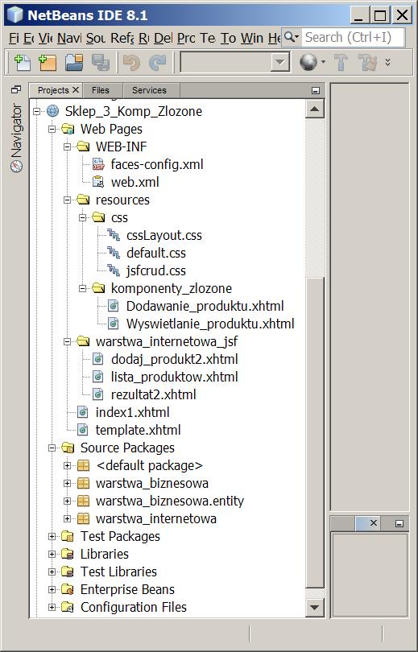Open the Navigator side panel
Screen dimensions: 418x652
(x=16, y=138)
